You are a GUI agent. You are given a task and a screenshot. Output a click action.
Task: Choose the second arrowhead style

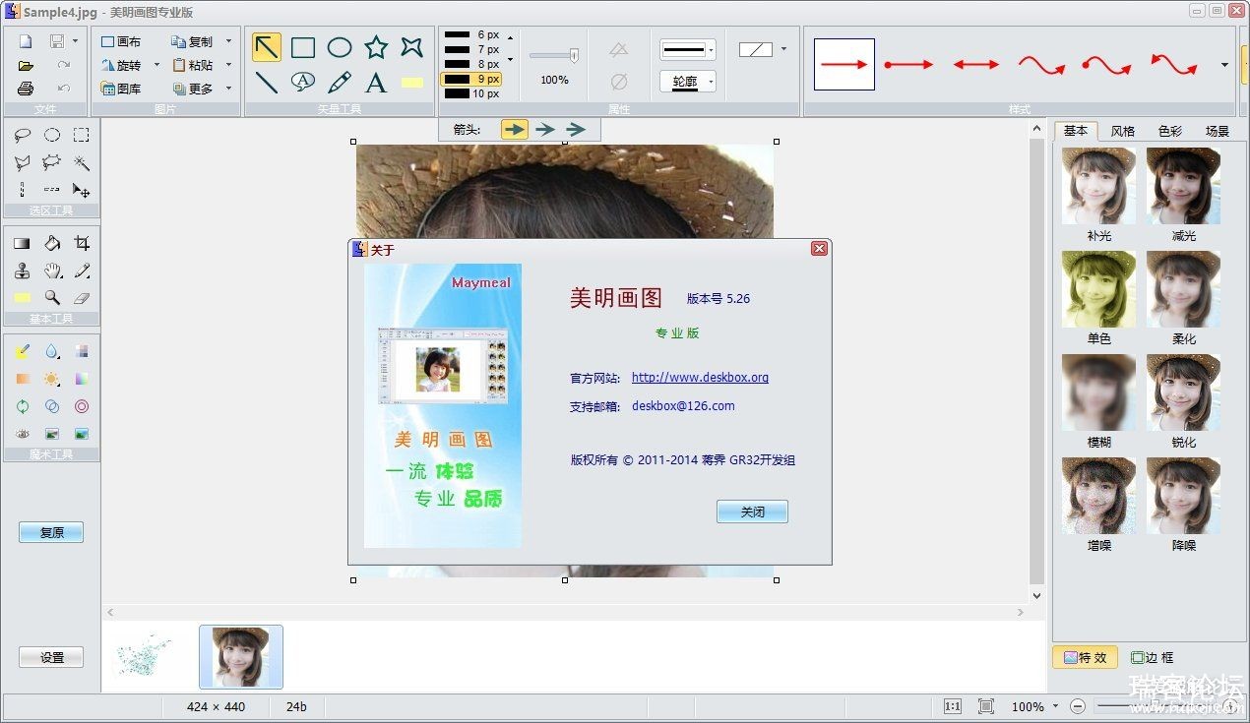[545, 129]
